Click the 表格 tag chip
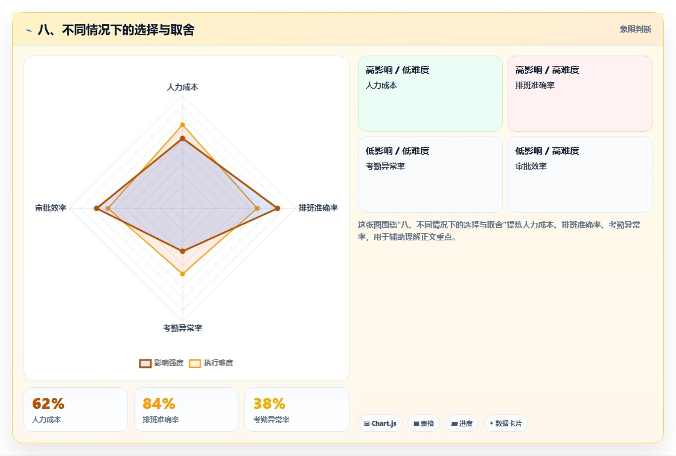The width and height of the screenshot is (676, 456). point(424,423)
